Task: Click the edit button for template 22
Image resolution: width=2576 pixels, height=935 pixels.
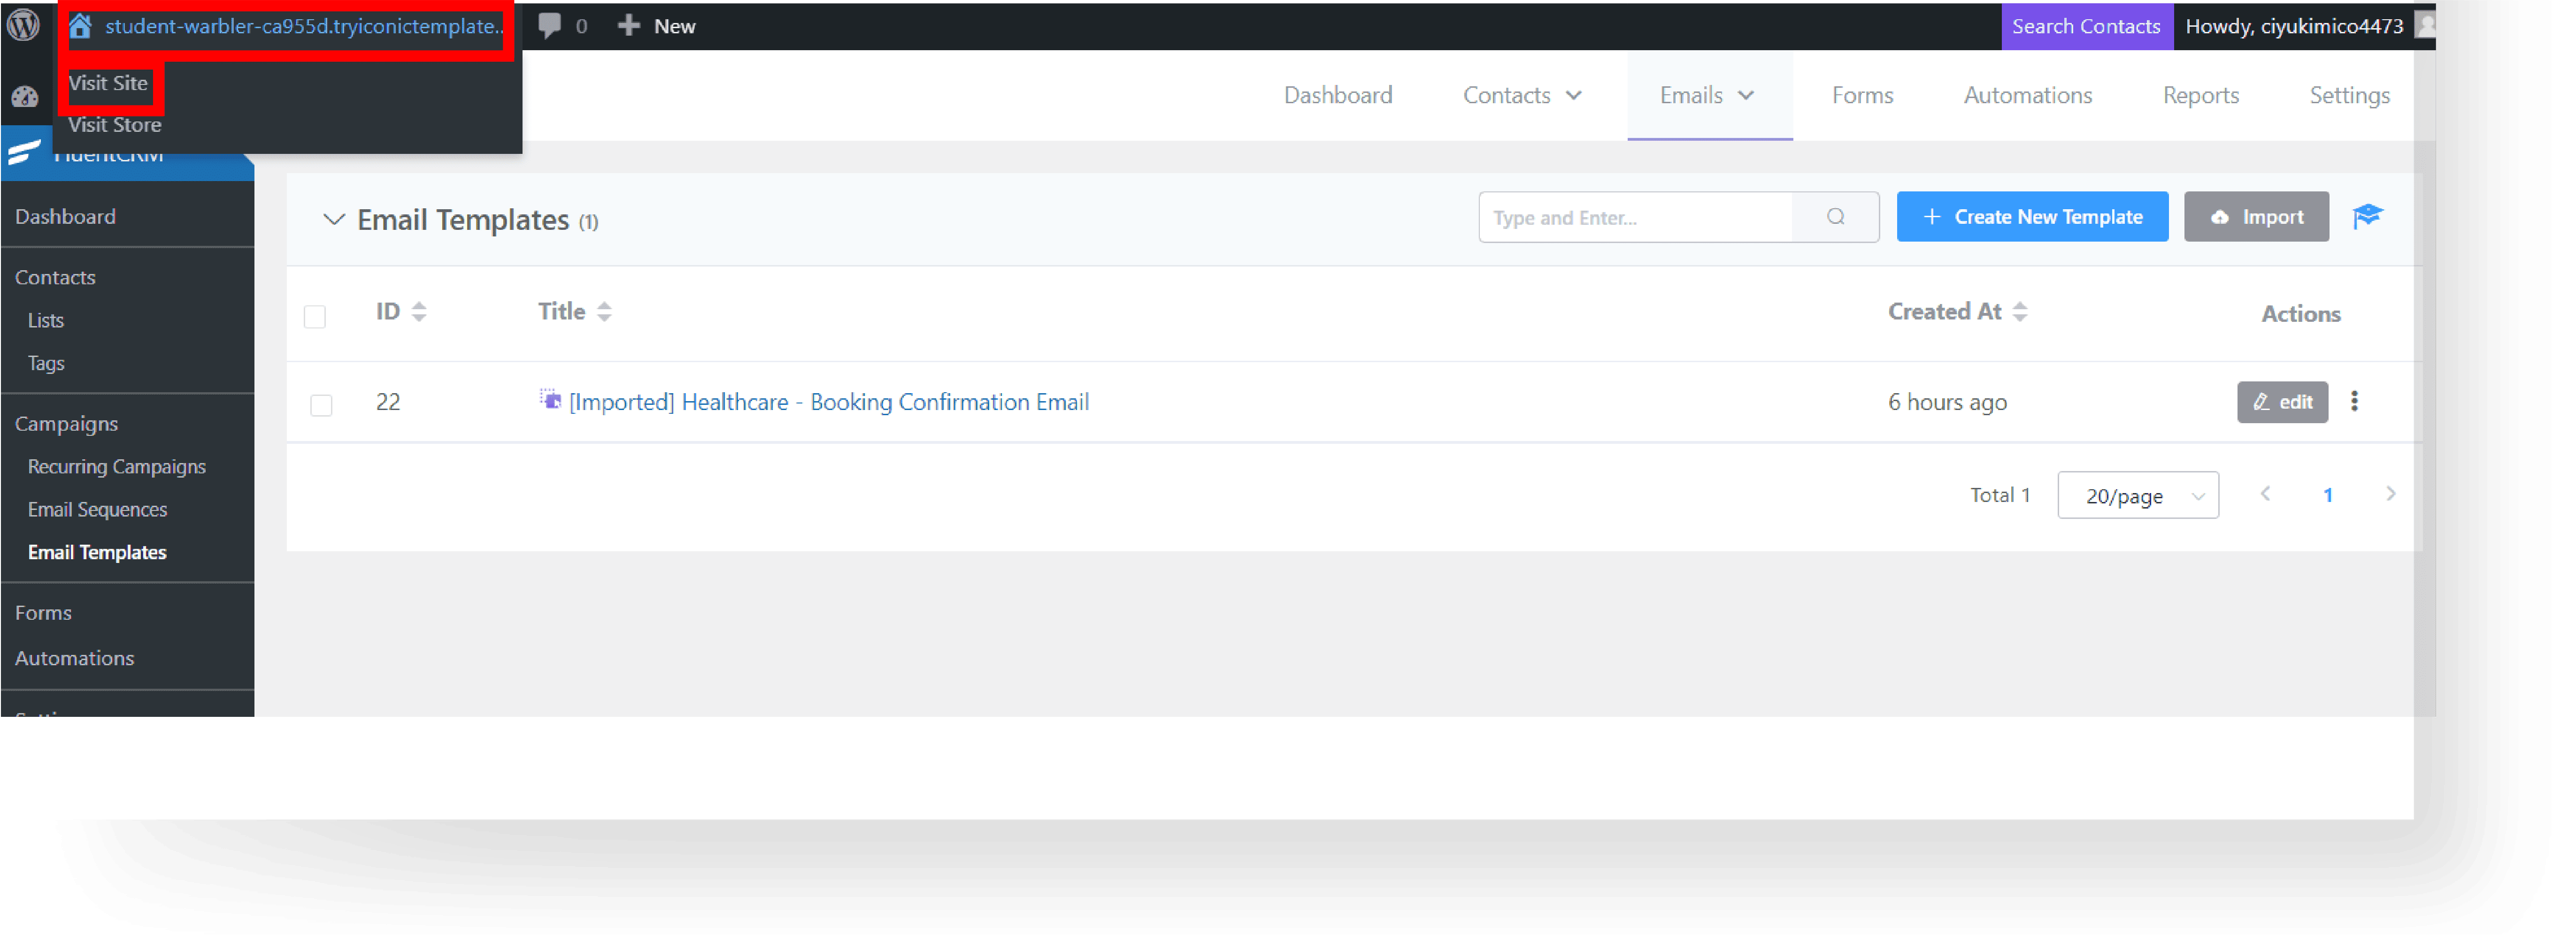Action: pyautogui.click(x=2282, y=402)
